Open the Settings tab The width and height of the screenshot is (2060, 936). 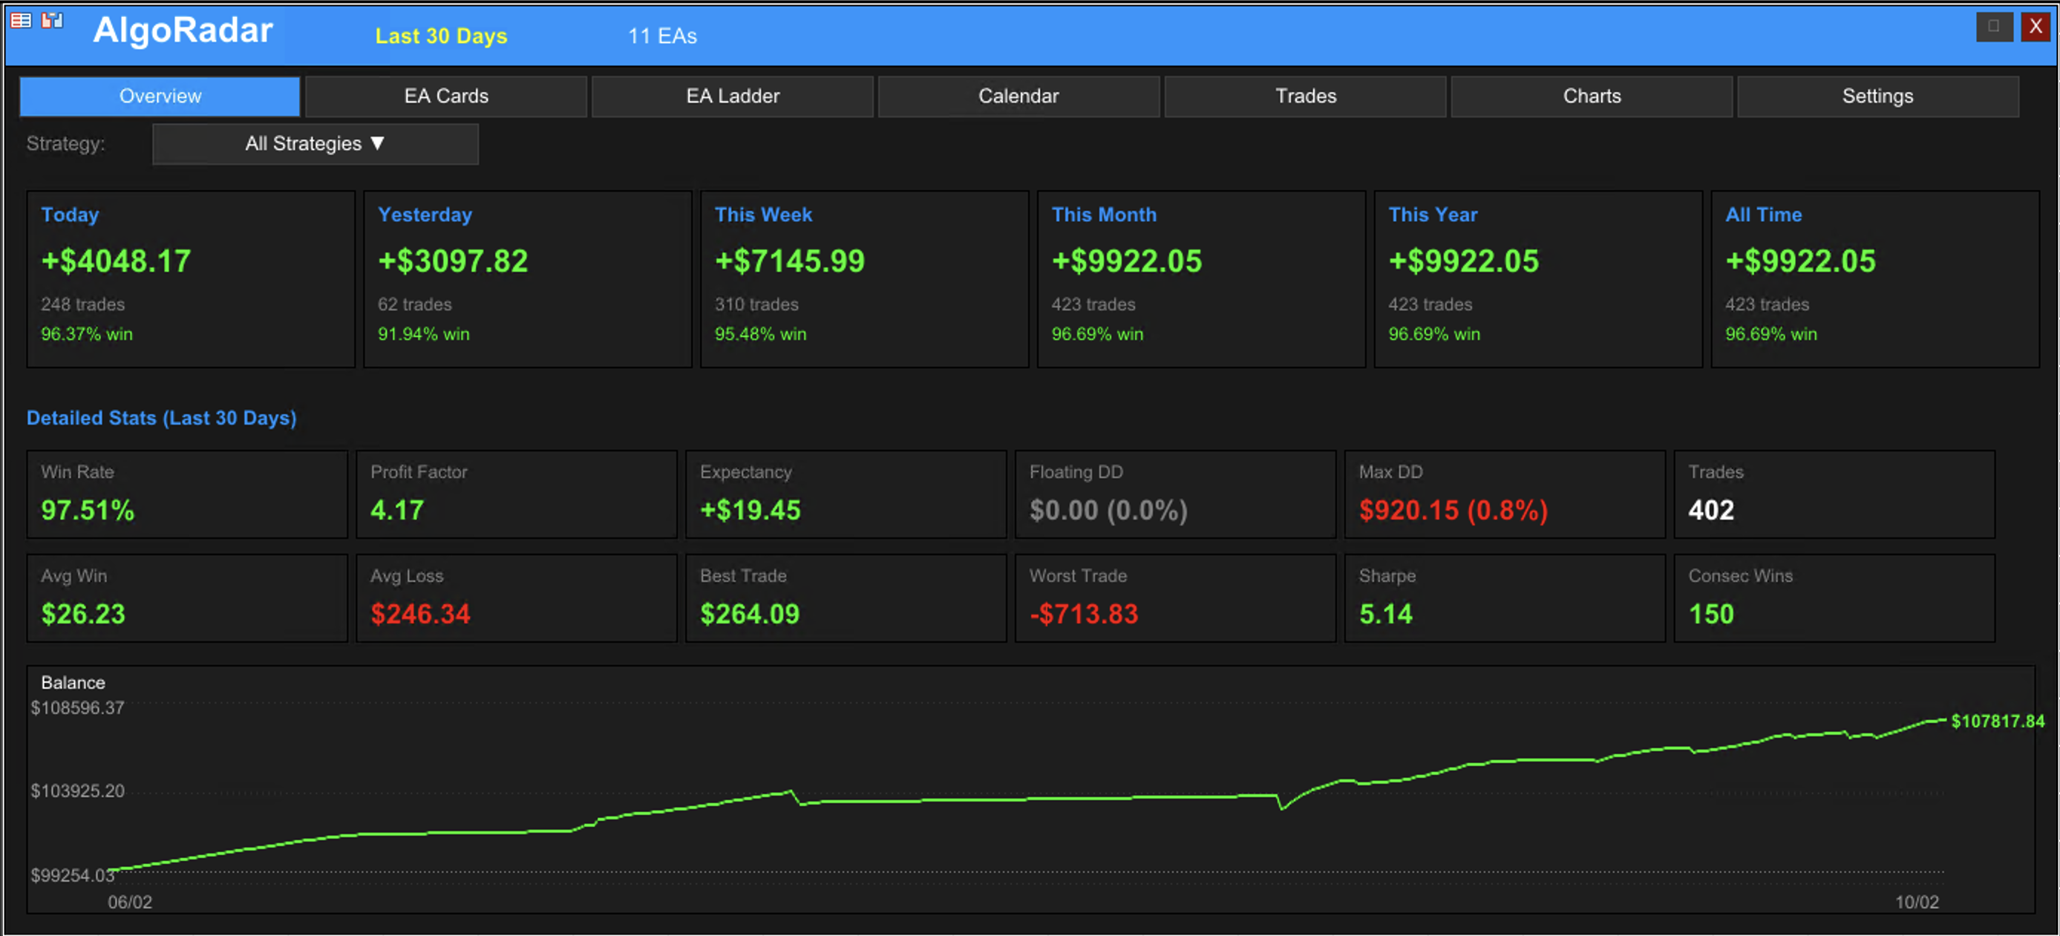pyautogui.click(x=1877, y=96)
